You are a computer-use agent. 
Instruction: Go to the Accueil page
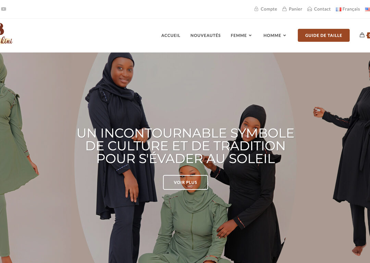171,35
